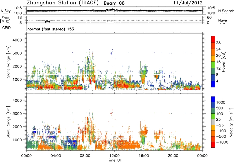This screenshot has height=162, width=234.
Task: Click the 'Beam 08' label
Action: (x=114, y=3)
